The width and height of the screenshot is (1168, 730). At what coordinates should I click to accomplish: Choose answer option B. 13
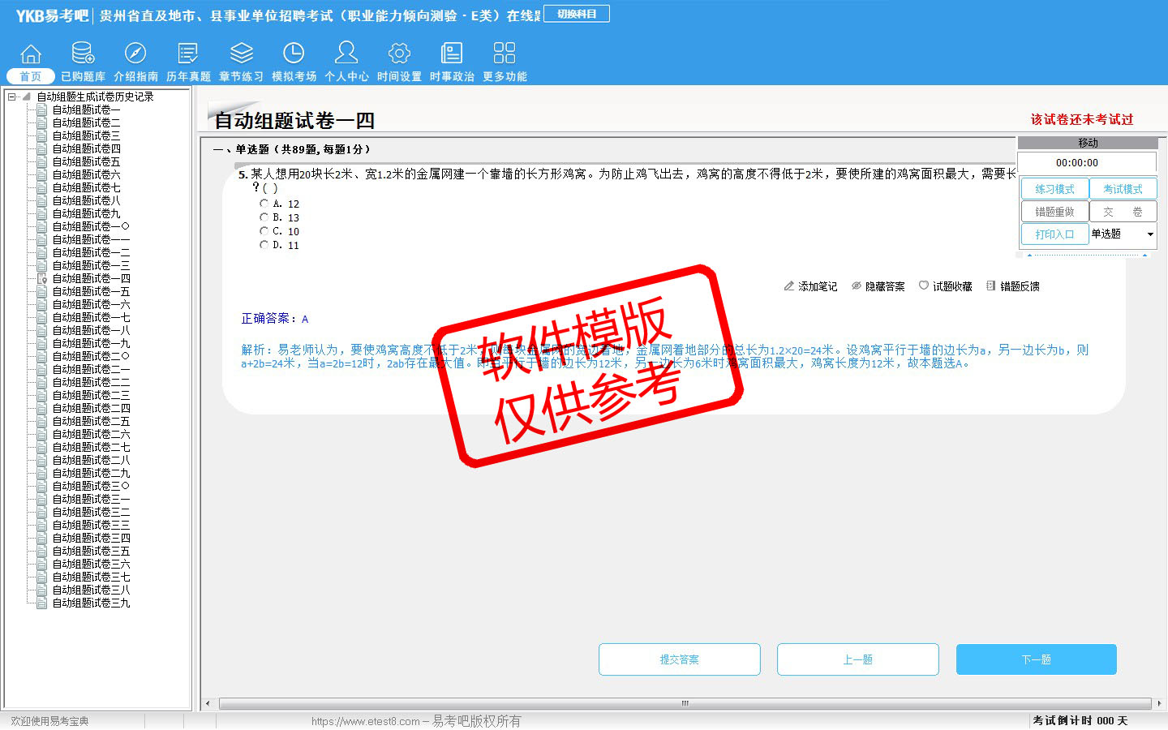point(264,217)
